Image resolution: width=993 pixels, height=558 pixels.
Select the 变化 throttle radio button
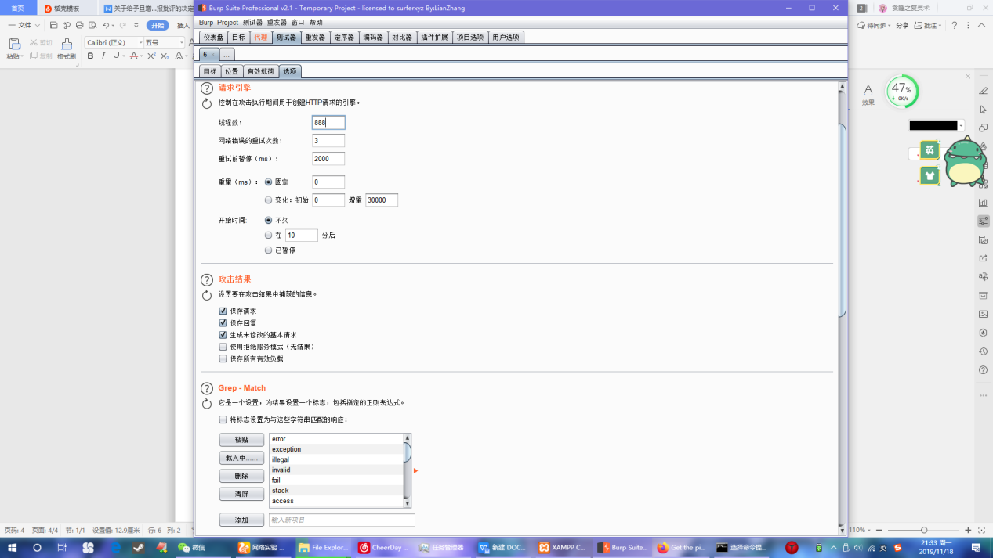coord(269,200)
